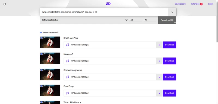Toggle the dark mode contrast icon
Screen dimensions: 218x104
click(5, 4)
